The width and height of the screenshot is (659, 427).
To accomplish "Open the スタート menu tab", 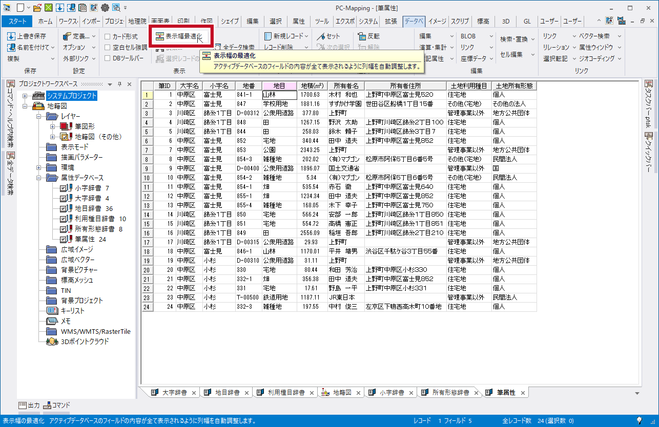I will (x=17, y=22).
